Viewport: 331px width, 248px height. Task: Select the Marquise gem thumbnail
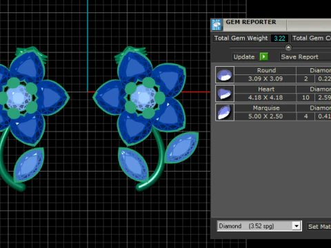tap(225, 112)
